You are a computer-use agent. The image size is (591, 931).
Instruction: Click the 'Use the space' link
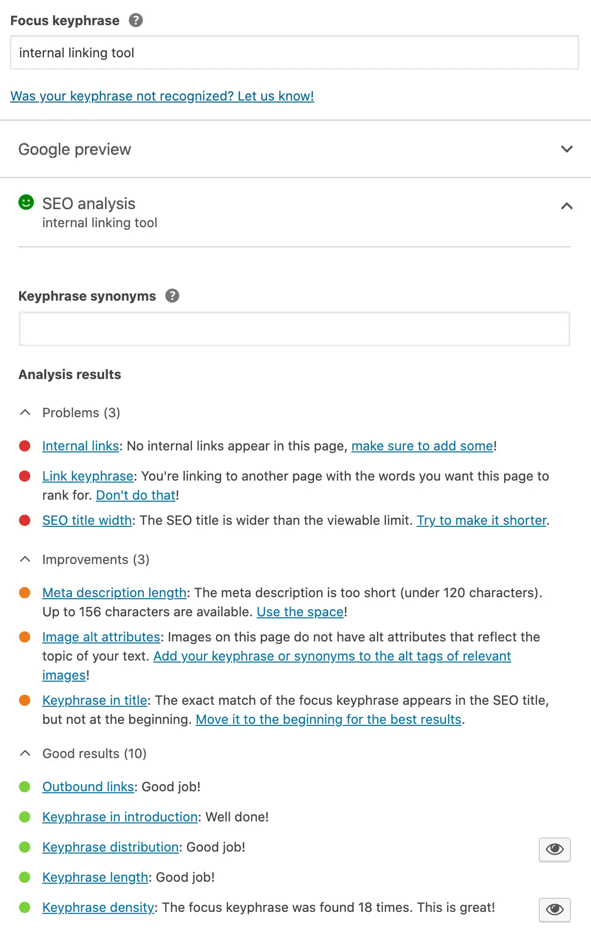point(300,612)
